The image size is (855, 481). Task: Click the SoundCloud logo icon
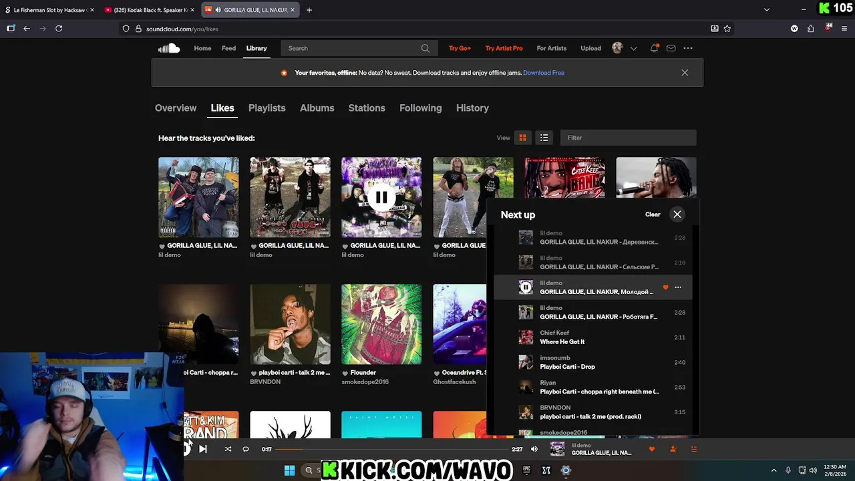[x=169, y=48]
